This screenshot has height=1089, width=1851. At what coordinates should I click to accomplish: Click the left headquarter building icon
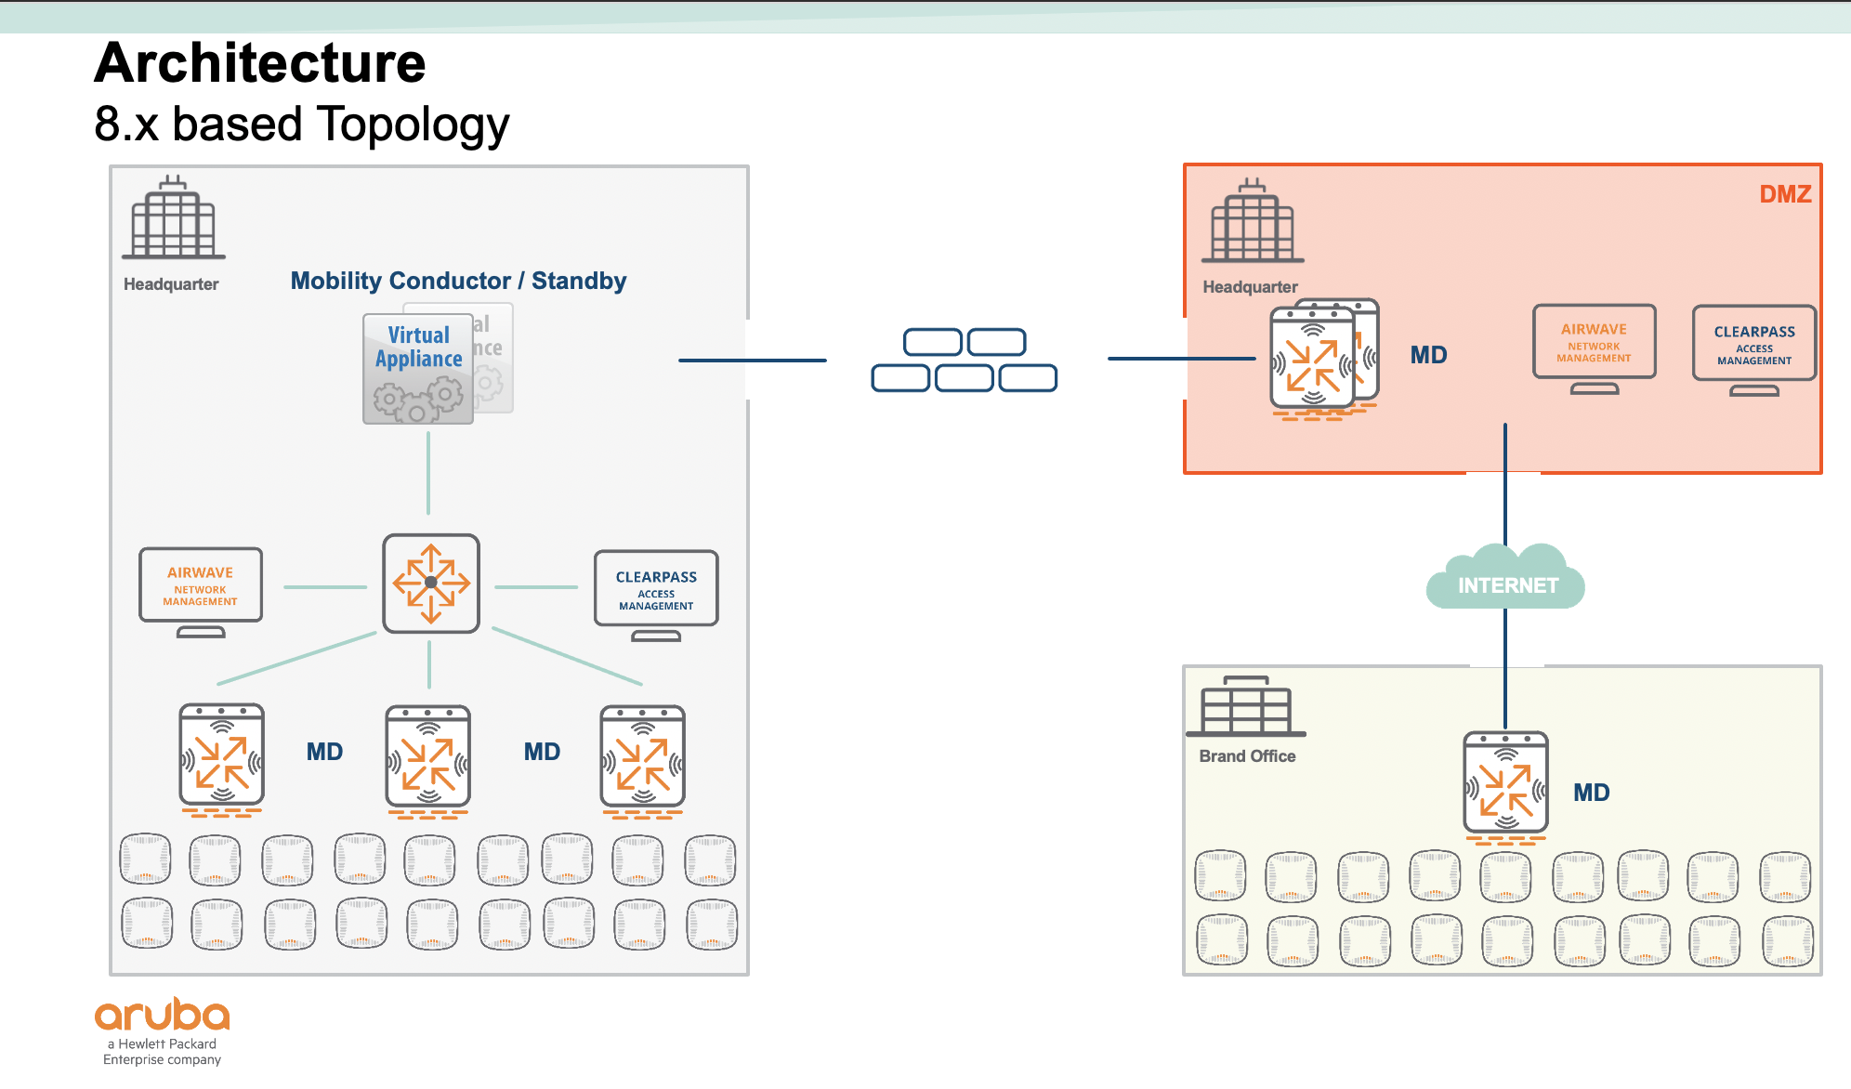[174, 218]
